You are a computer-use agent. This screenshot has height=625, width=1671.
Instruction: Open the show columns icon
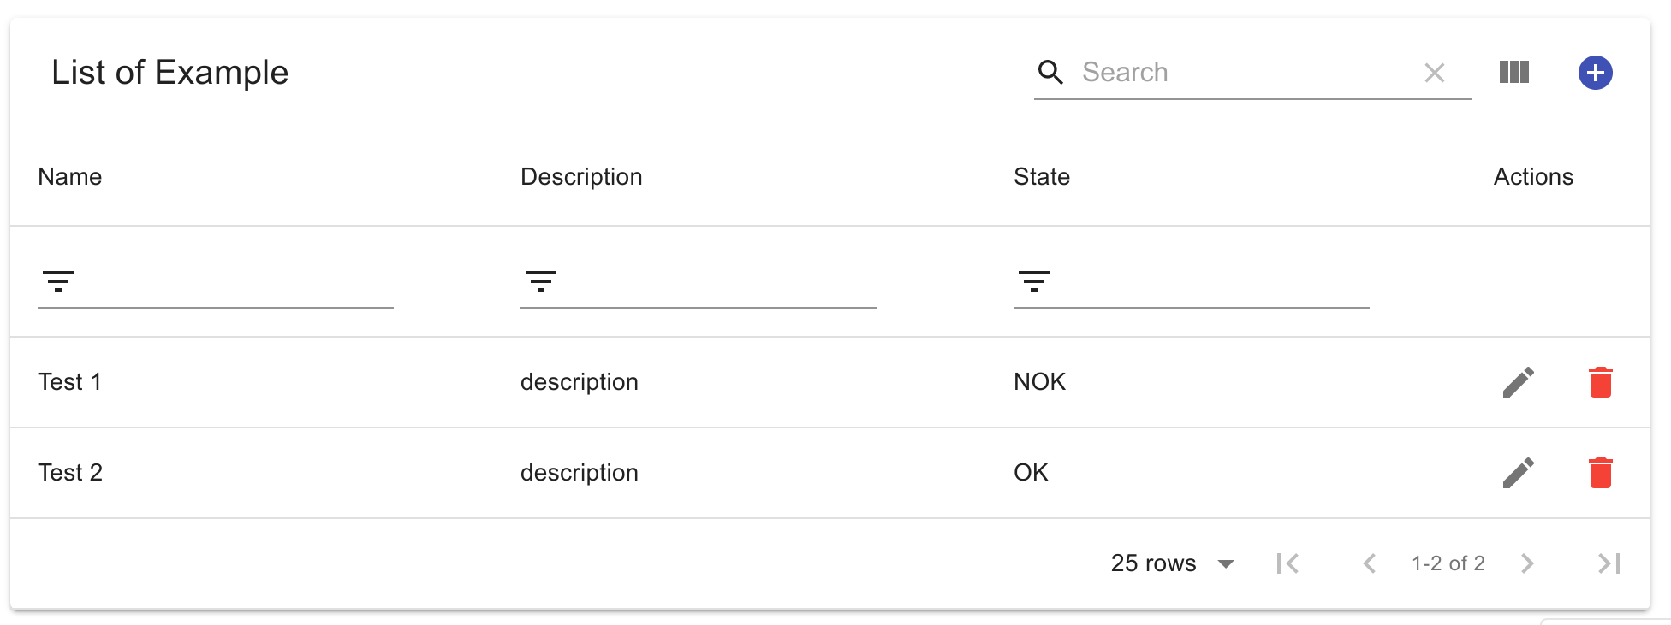click(x=1514, y=72)
